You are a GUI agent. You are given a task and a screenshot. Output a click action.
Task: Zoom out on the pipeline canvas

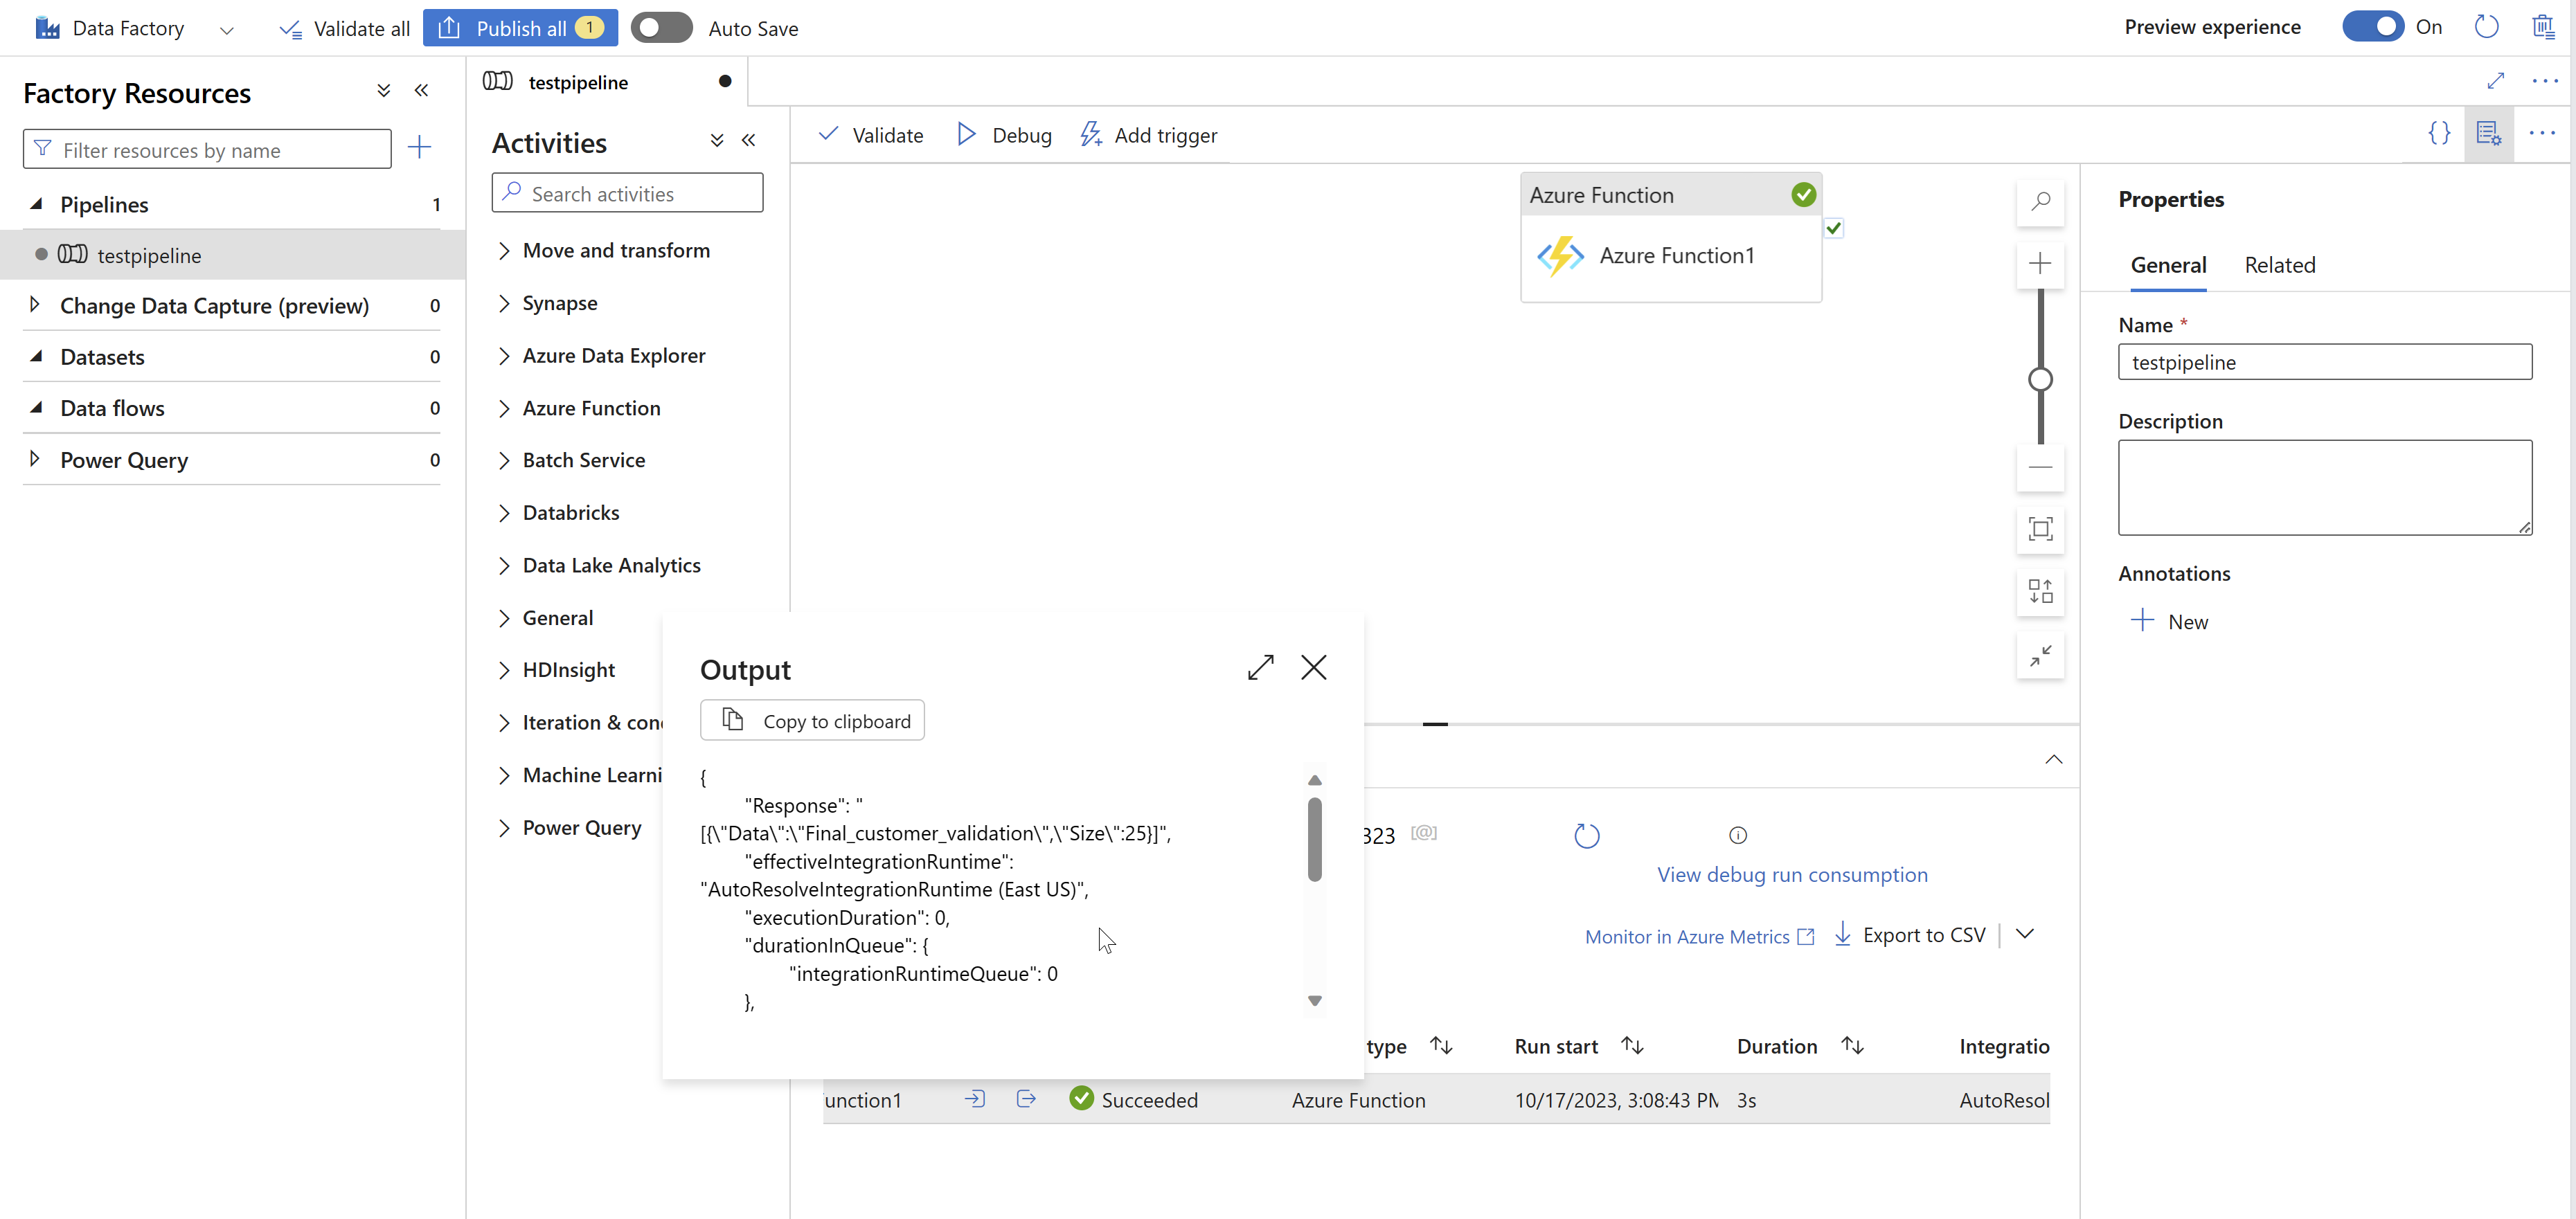2040,467
